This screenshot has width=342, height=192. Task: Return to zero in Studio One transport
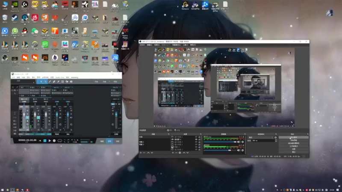40,141
